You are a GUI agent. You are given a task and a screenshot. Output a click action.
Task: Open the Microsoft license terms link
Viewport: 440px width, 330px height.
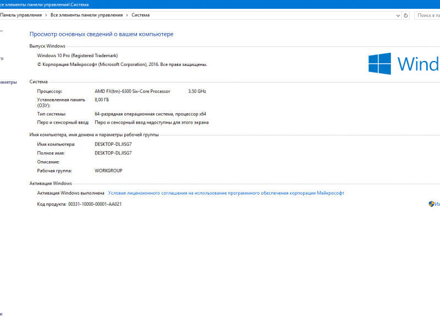pyautogui.click(x=226, y=193)
